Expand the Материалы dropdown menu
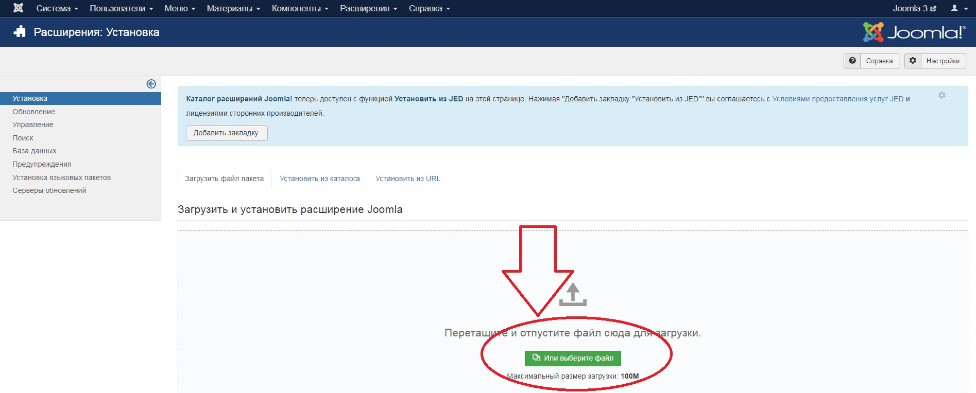 pos(233,8)
